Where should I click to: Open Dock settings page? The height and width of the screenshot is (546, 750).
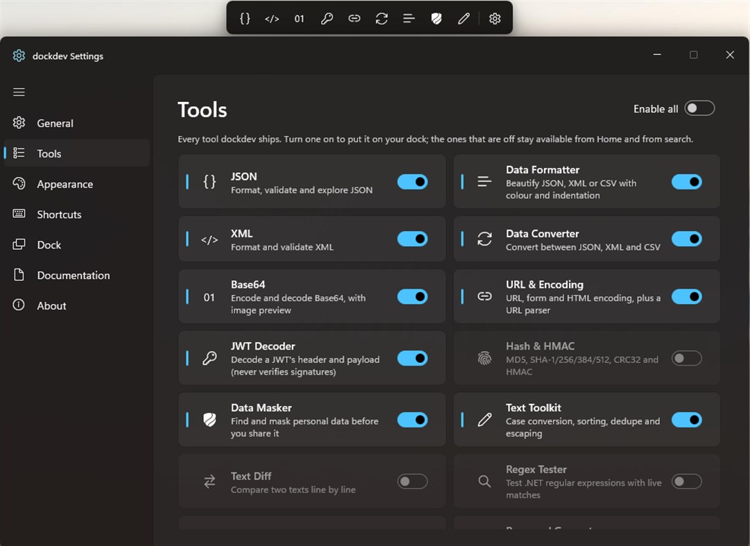pos(76,244)
